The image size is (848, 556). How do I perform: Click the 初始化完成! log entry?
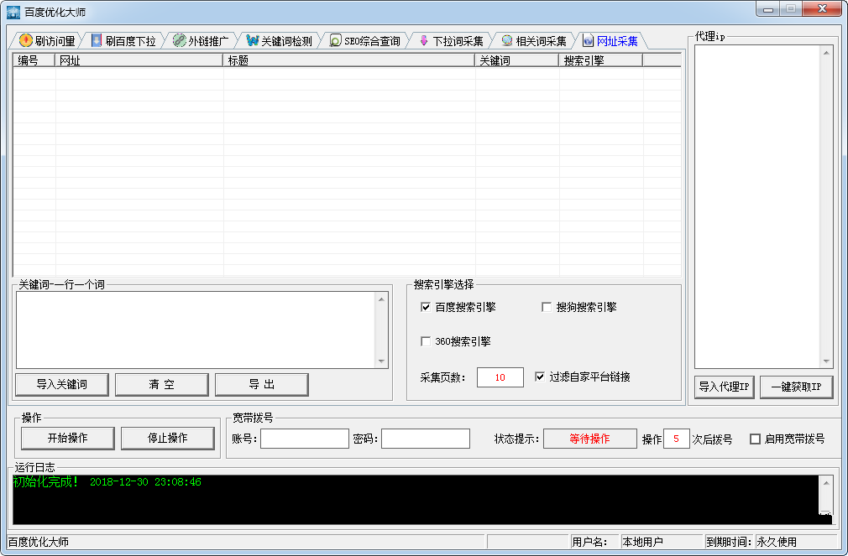point(46,482)
